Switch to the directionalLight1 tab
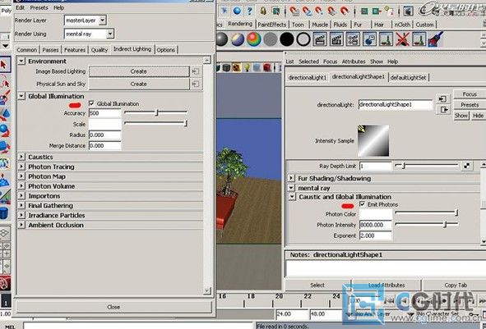The width and height of the screenshot is (486, 329). [308, 78]
